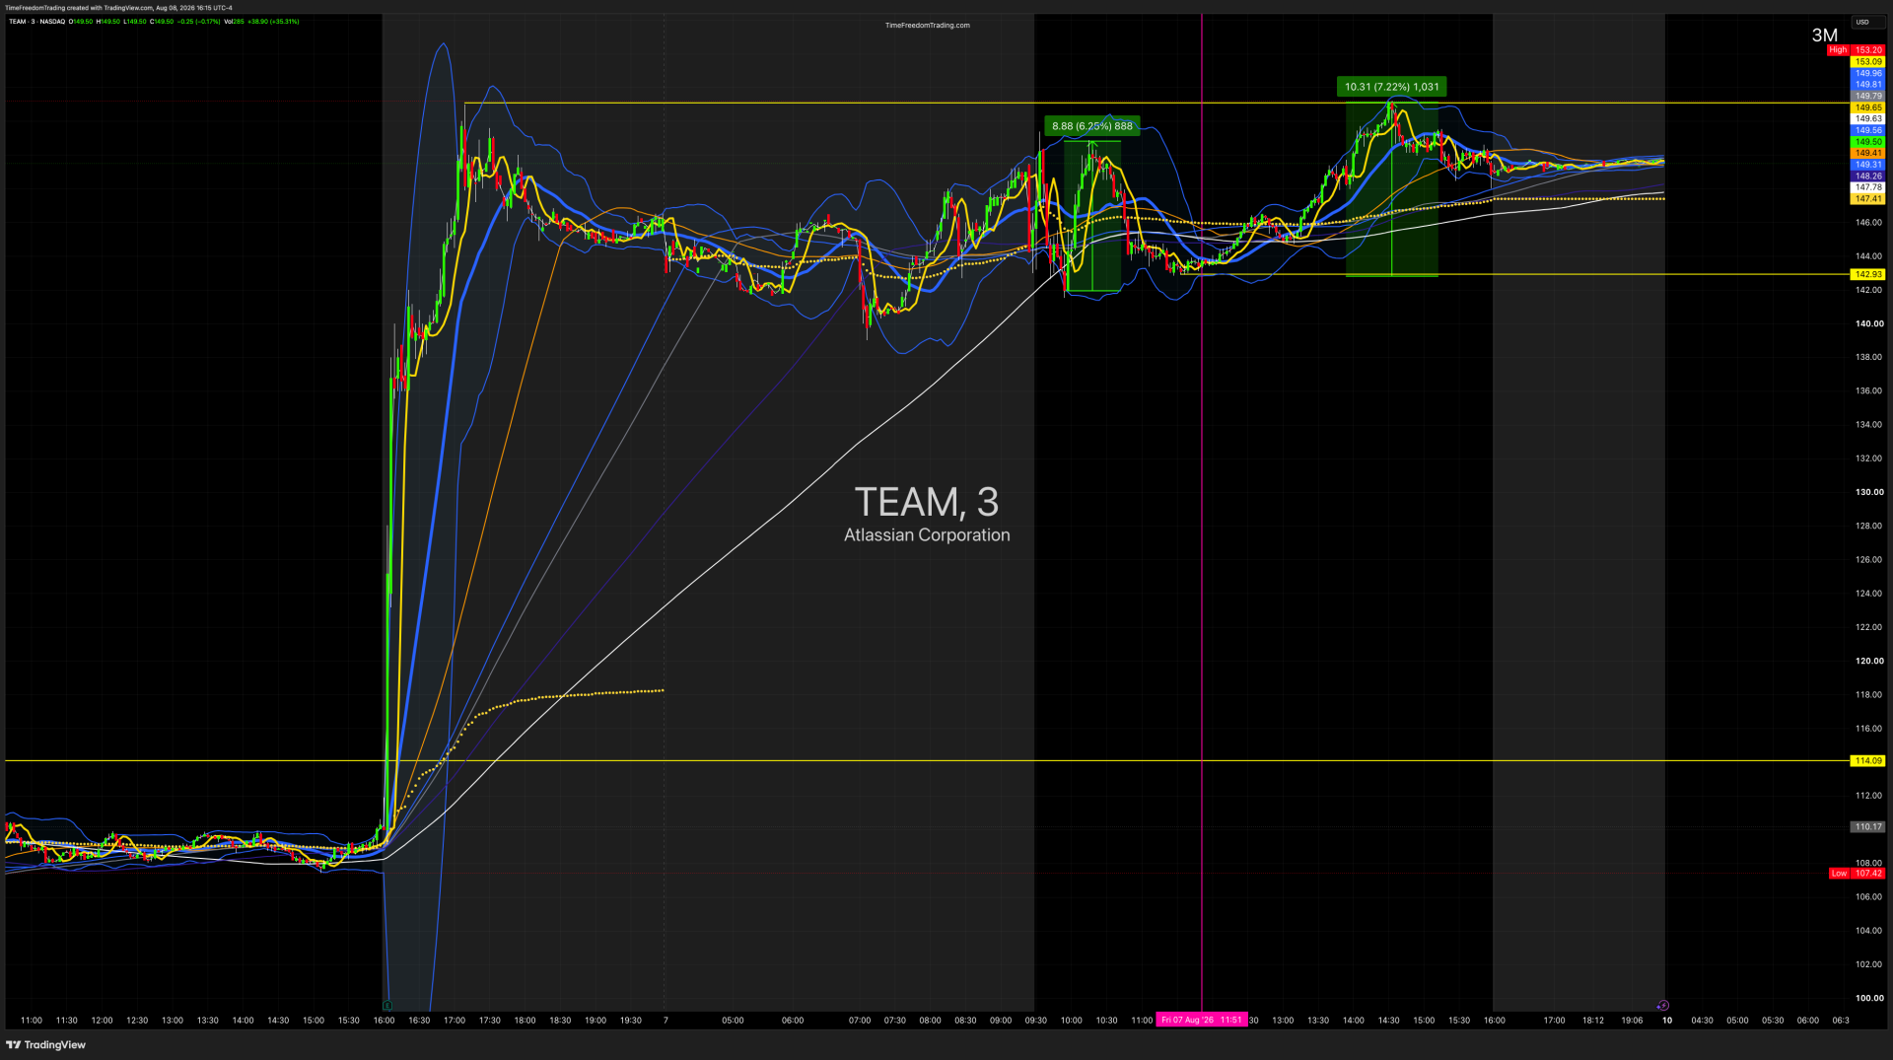
Task: Click the orange 149.41 price label
Action: 1867,154
